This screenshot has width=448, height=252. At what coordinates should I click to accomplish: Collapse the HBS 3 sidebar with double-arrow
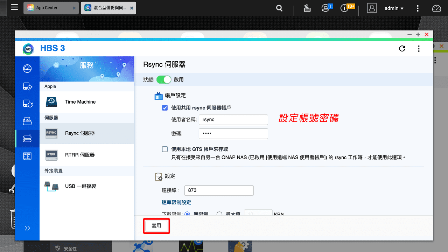pyautogui.click(x=27, y=228)
